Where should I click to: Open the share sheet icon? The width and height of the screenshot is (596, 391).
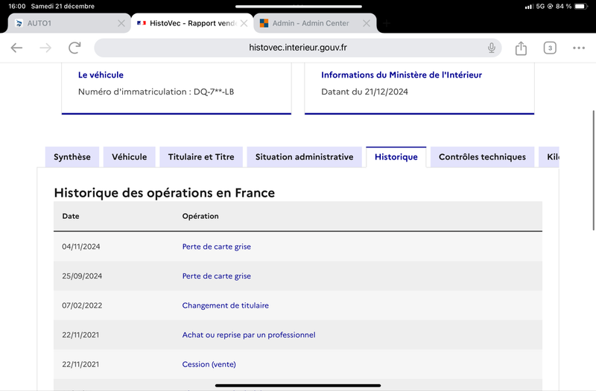click(x=521, y=48)
